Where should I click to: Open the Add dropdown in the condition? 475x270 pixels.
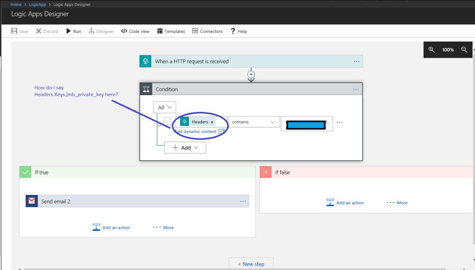coord(185,148)
